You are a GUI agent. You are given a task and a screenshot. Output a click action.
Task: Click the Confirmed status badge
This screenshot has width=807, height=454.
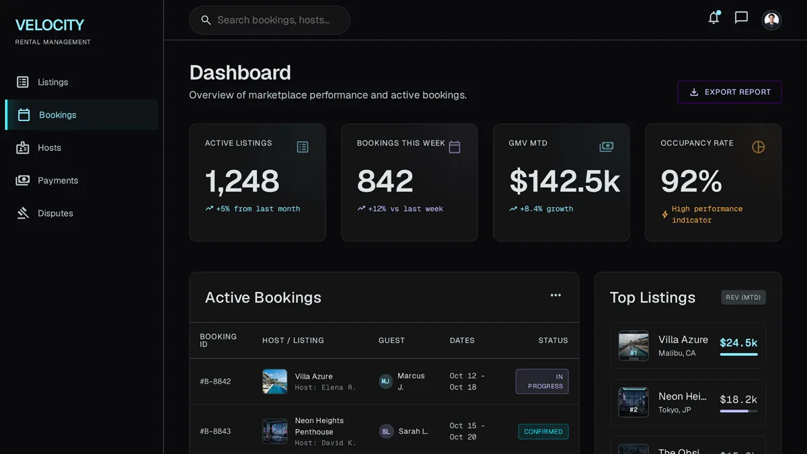click(543, 431)
